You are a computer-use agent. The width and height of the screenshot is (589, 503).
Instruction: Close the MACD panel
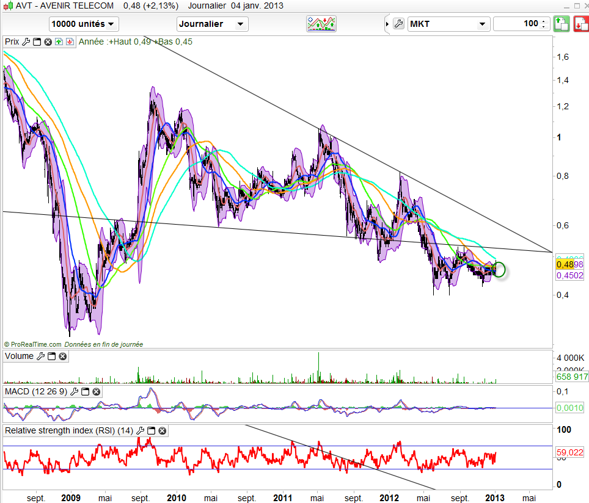pos(96,391)
